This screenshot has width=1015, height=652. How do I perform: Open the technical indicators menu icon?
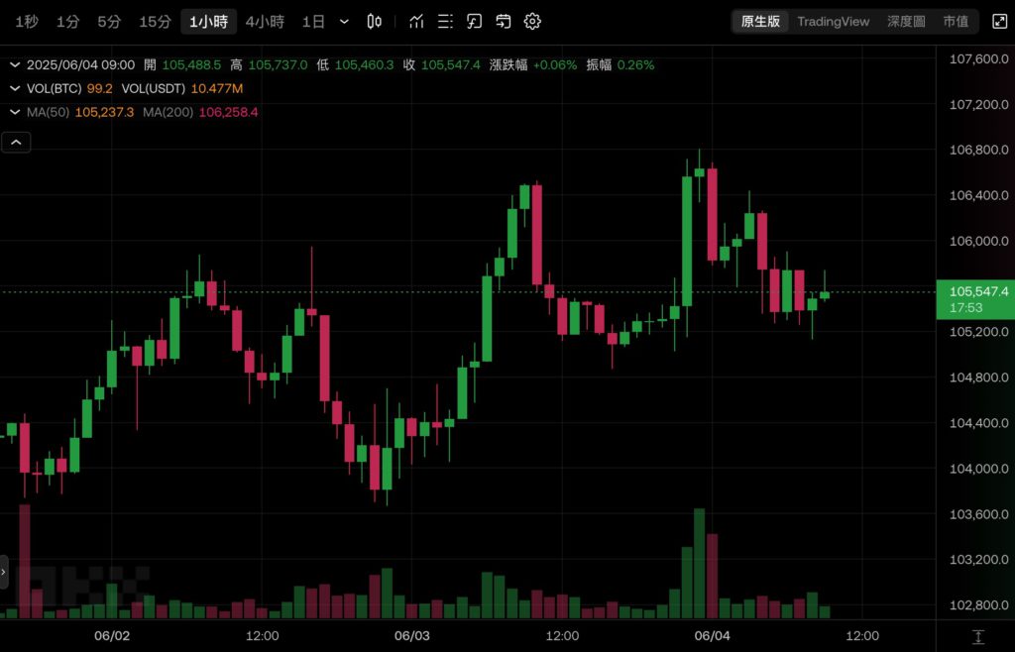click(416, 21)
